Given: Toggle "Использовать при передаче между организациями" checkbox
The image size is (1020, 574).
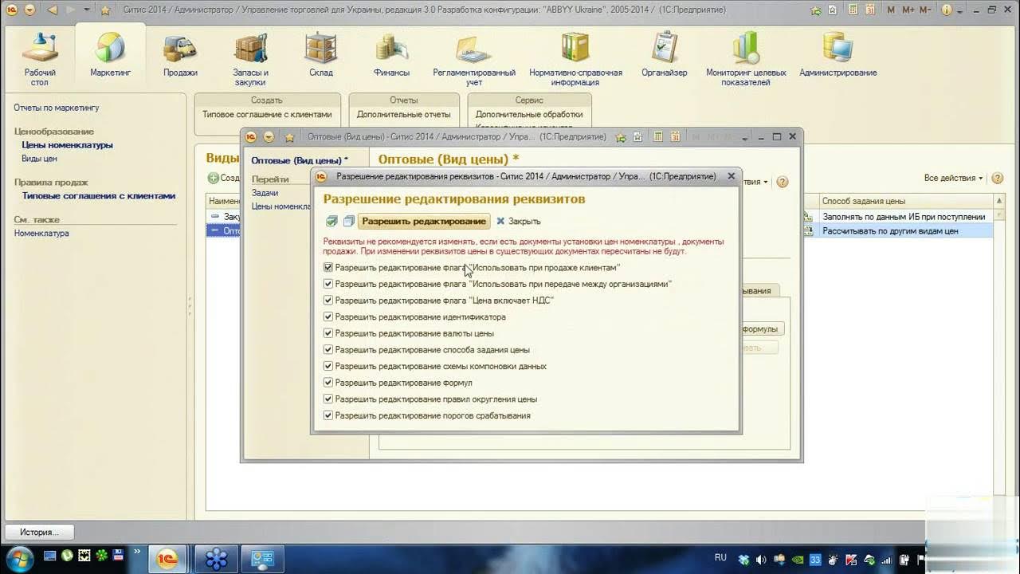Looking at the screenshot, I should (328, 284).
